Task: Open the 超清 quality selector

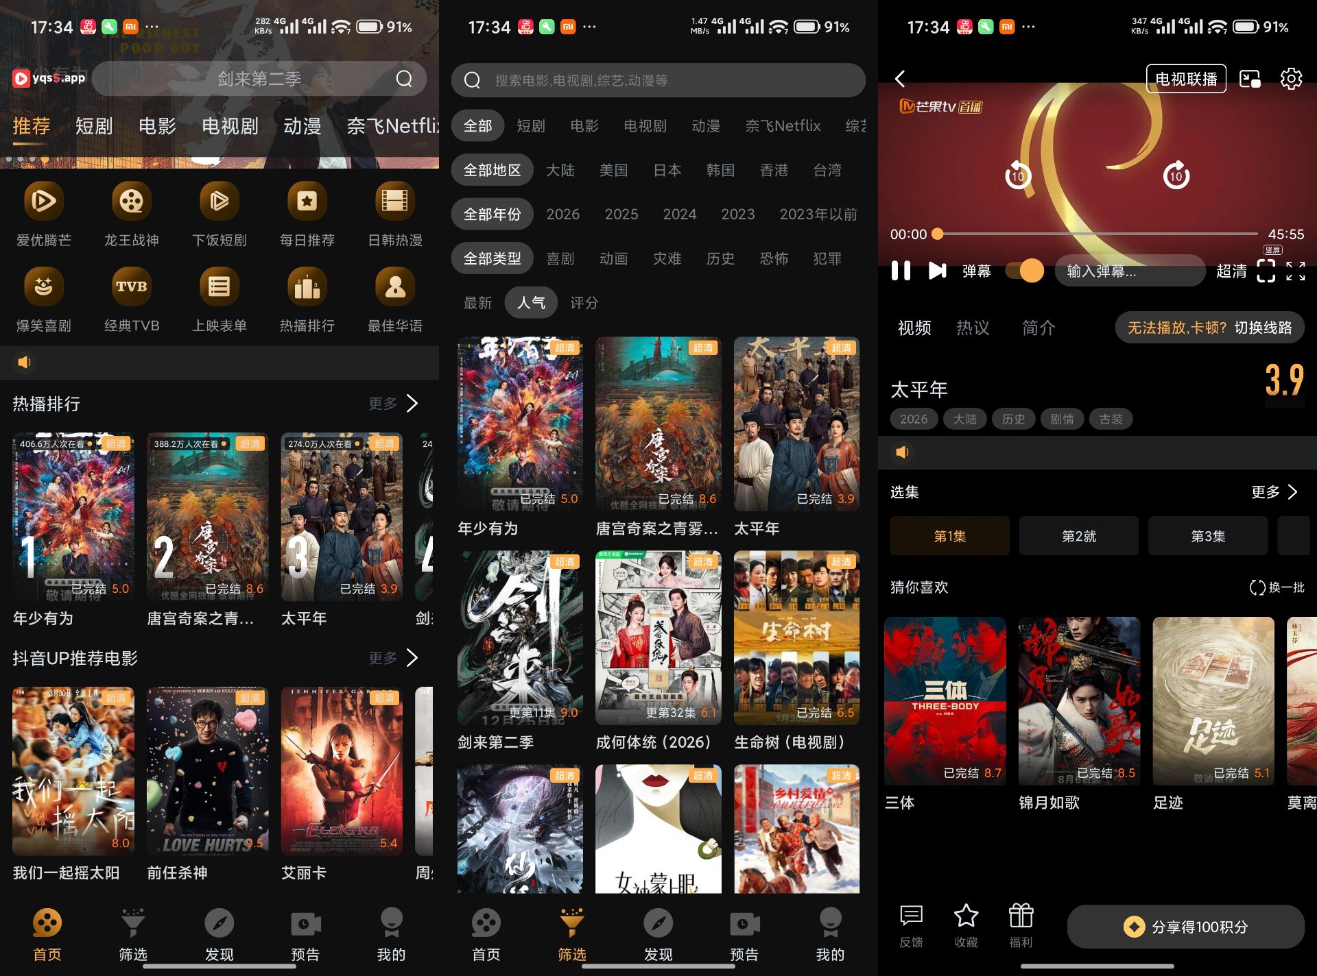Action: pyautogui.click(x=1231, y=271)
